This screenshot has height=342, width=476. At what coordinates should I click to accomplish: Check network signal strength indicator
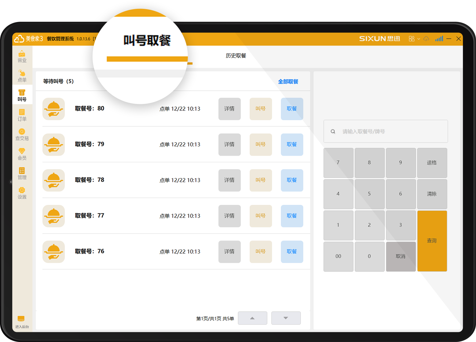[439, 39]
